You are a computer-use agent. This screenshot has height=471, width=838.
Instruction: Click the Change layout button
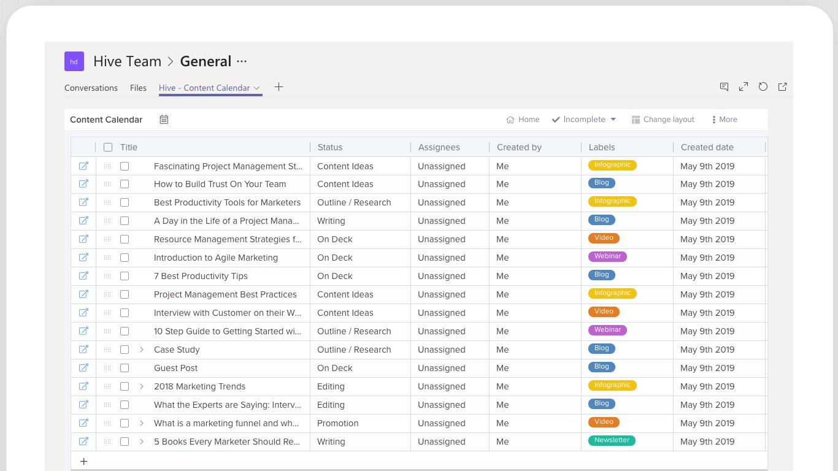point(663,120)
